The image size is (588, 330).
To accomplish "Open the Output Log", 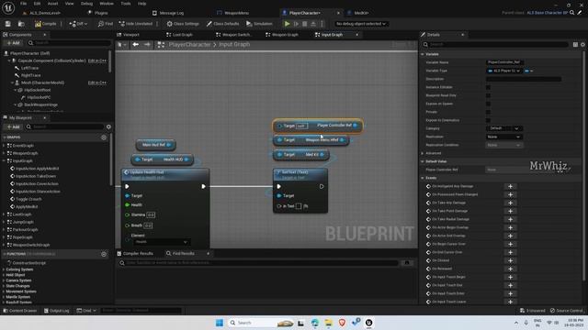I will tap(56, 311).
